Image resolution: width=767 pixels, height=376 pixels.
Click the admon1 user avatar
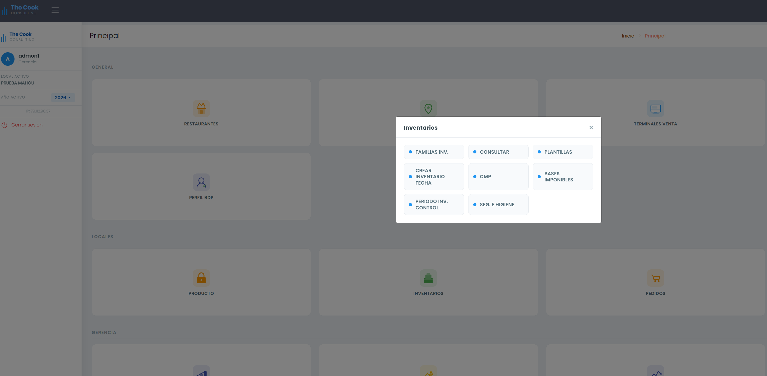[x=8, y=59]
